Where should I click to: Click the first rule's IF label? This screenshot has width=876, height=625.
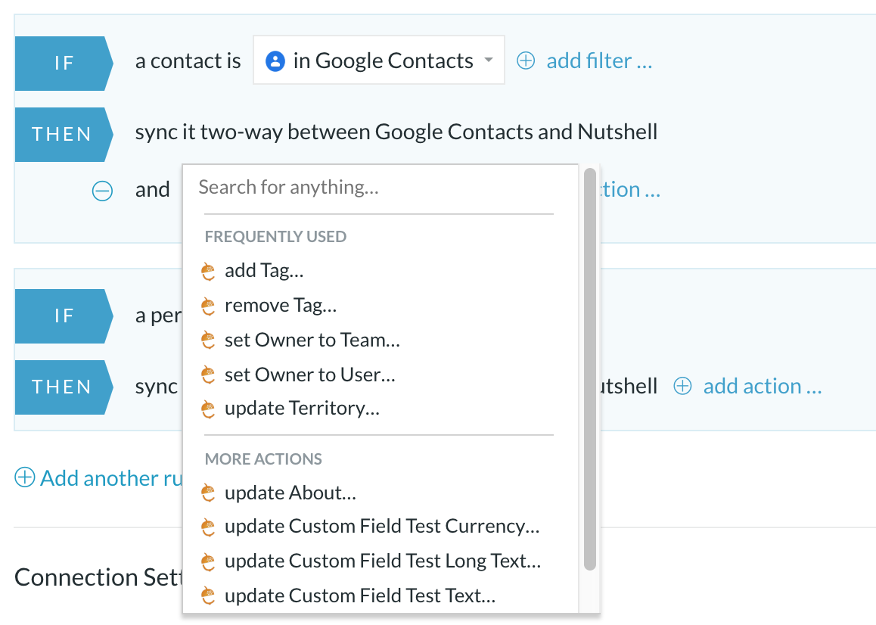(64, 63)
